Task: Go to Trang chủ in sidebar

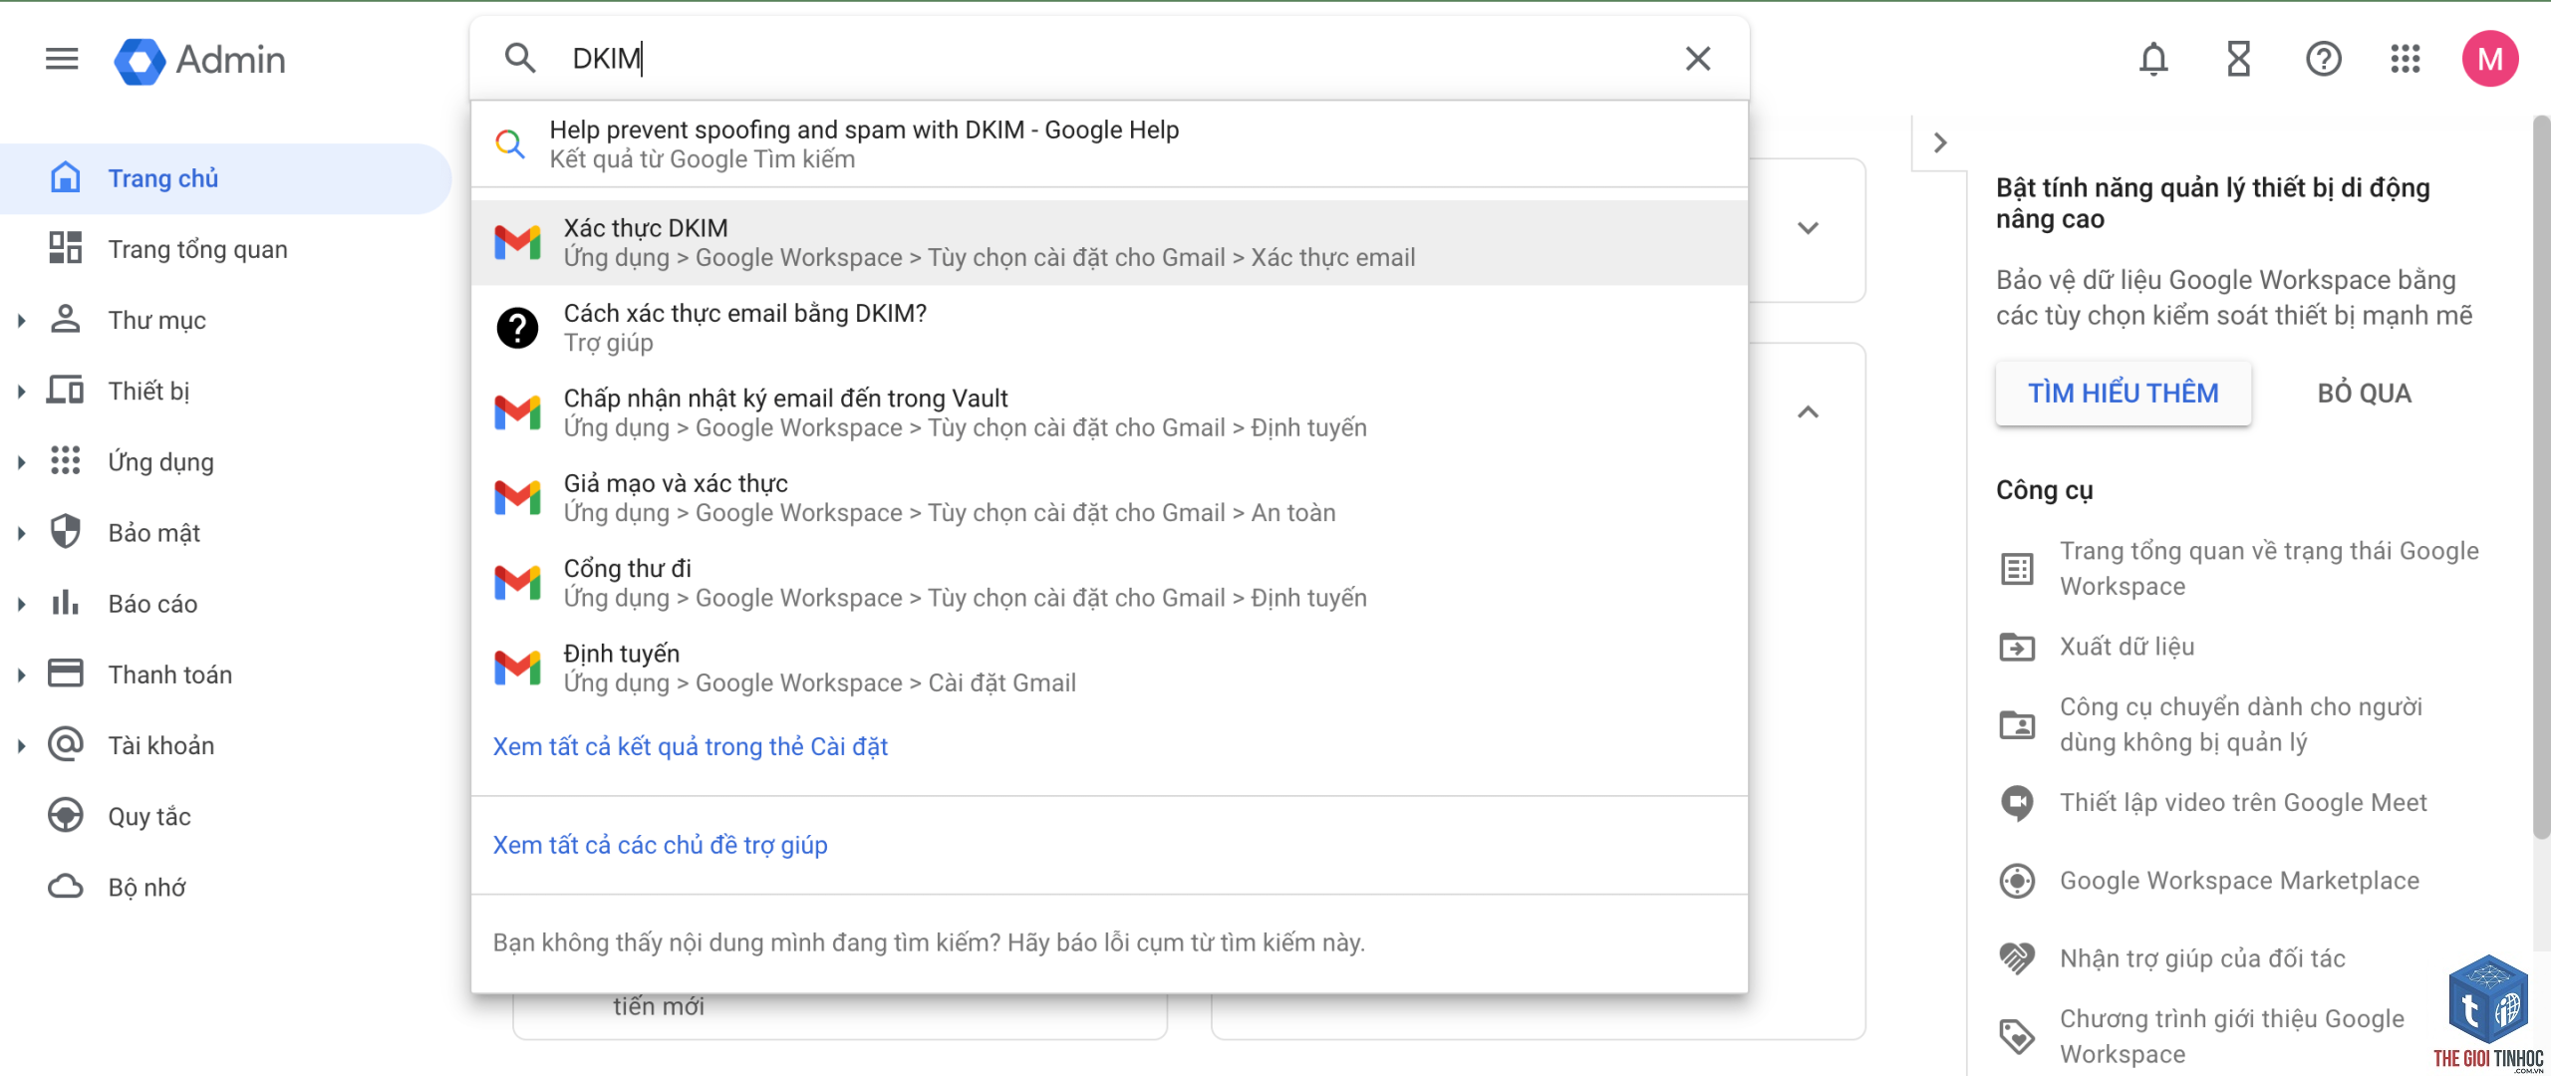Action: pos(225,178)
